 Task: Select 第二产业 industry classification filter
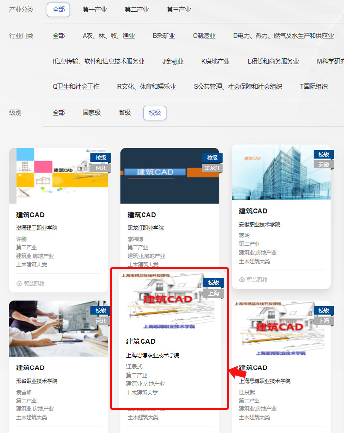coord(137,10)
